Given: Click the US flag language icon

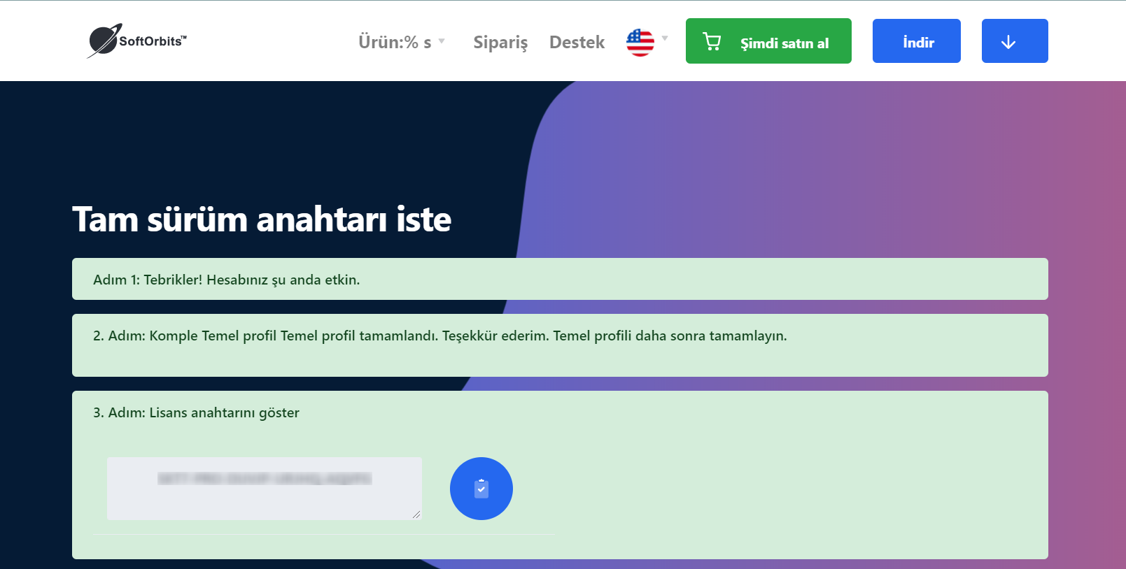Looking at the screenshot, I should point(640,43).
